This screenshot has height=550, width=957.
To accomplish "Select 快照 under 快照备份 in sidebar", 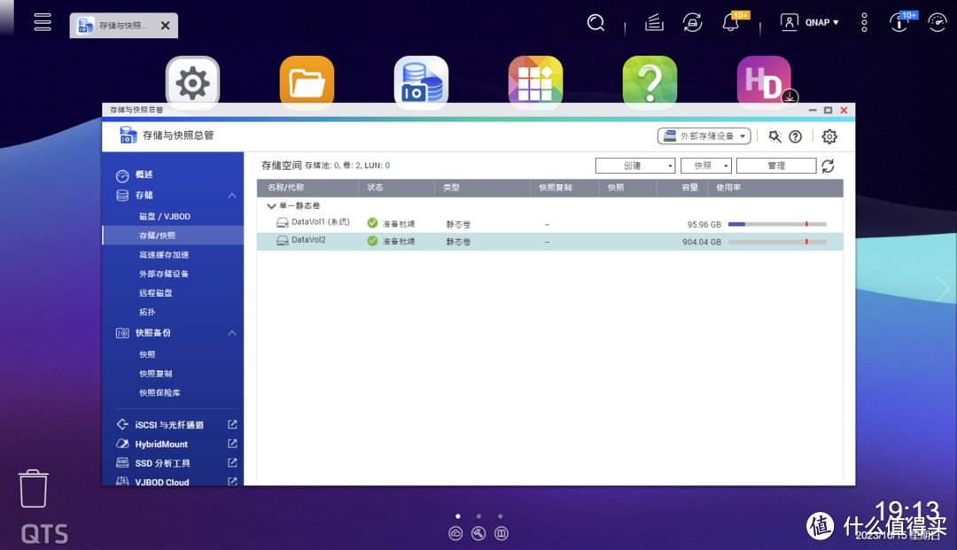I will coord(146,354).
